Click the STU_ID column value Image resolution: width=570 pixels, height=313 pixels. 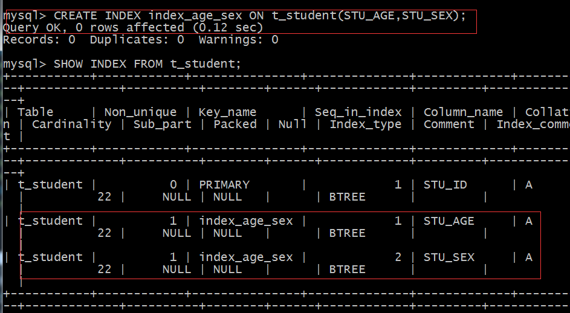pyautogui.click(x=445, y=185)
